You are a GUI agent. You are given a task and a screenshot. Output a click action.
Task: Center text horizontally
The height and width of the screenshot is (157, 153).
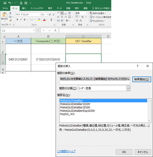click(x=62, y=17)
